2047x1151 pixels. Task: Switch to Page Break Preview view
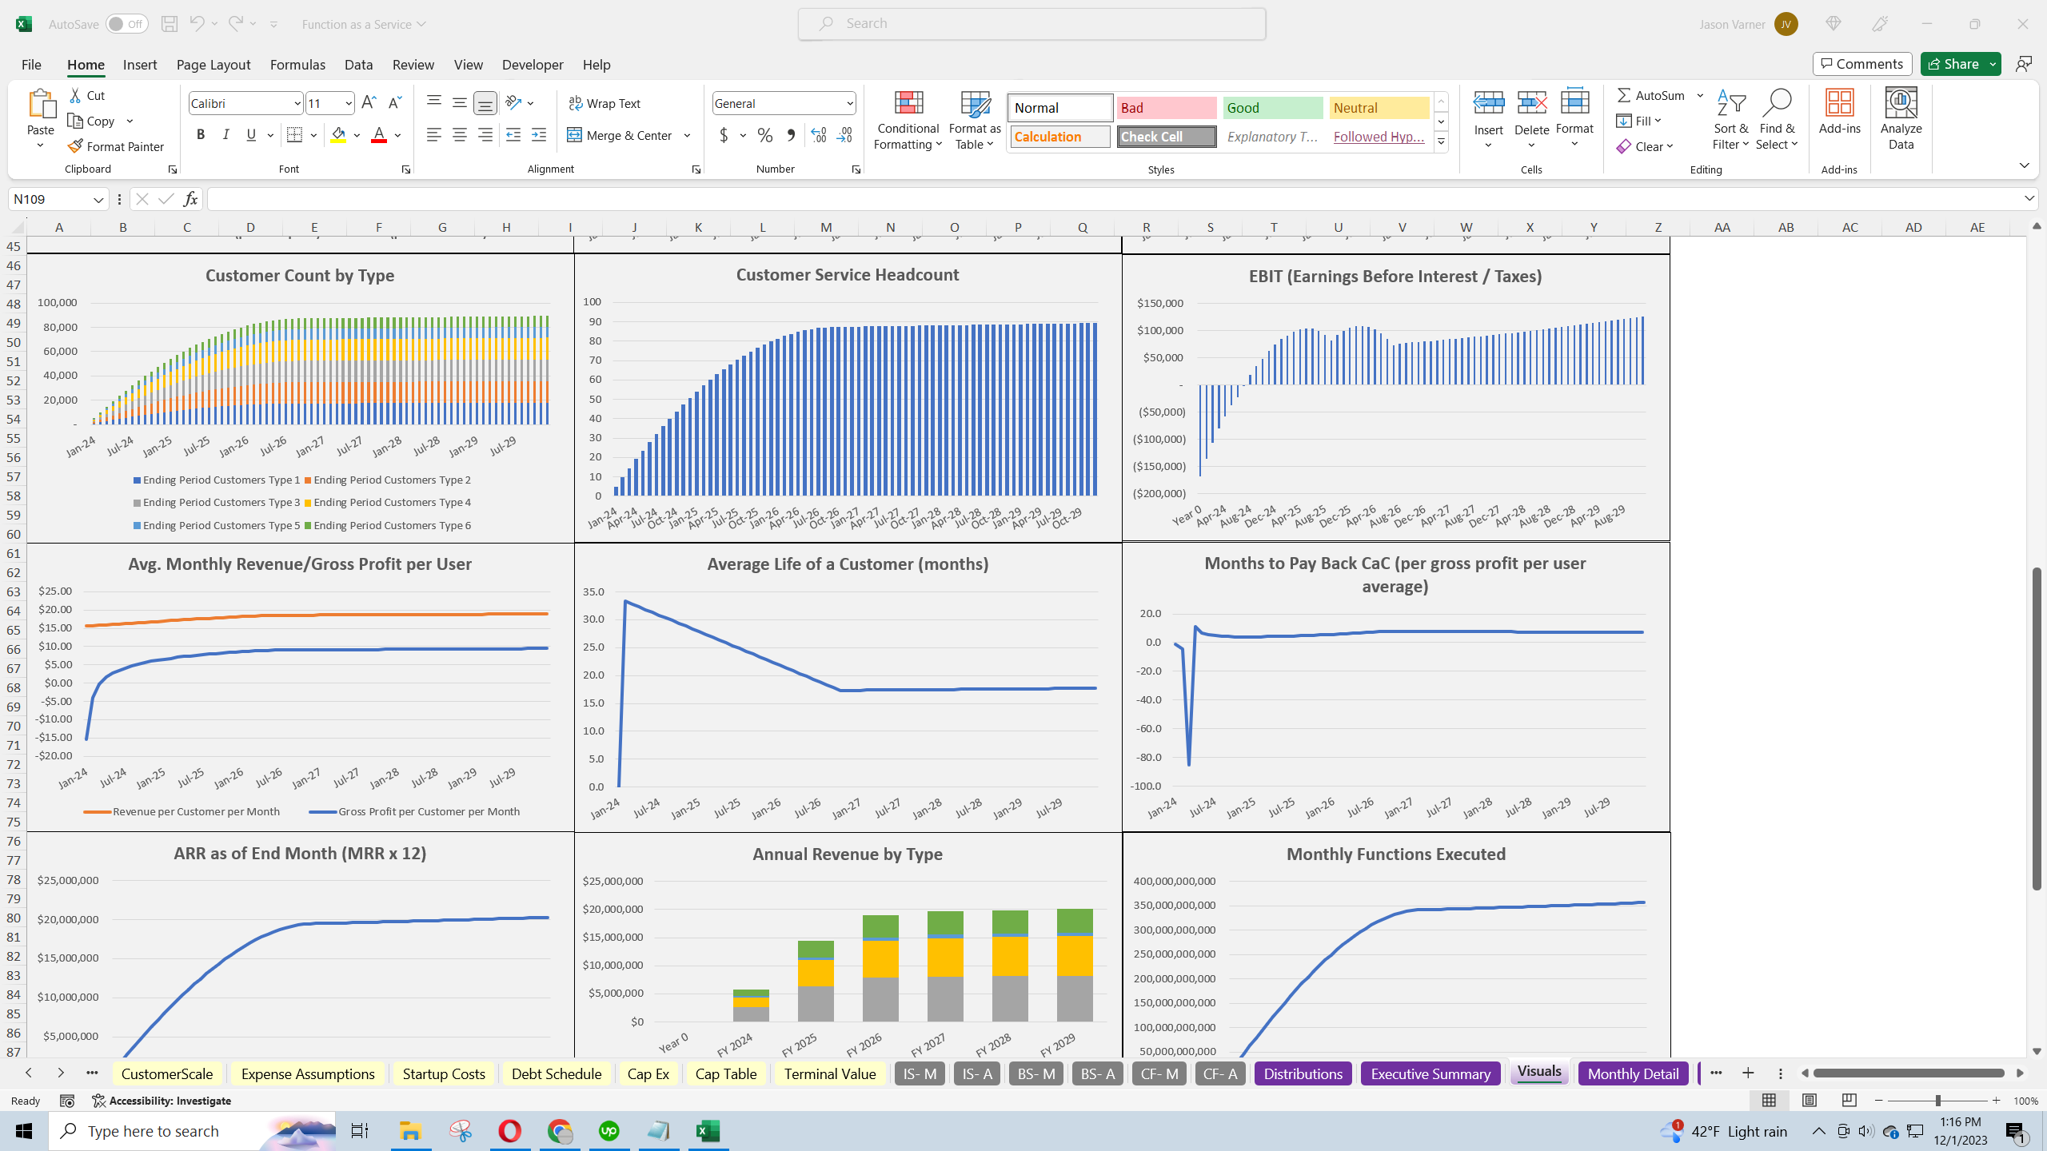pos(1849,1101)
